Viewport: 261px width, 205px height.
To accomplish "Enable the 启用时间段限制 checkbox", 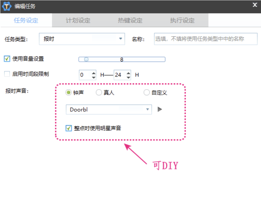I will point(7,74).
